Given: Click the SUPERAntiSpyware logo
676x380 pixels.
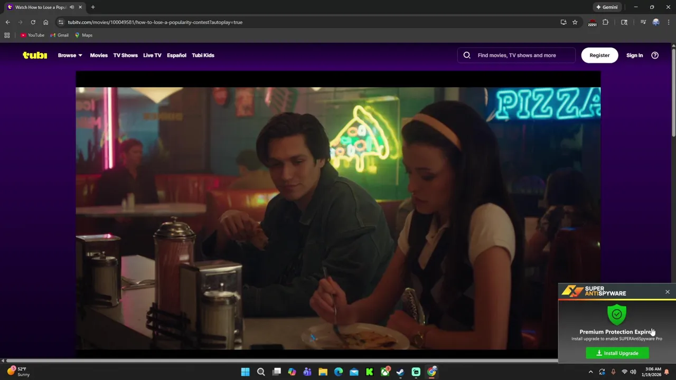Looking at the screenshot, I should click(x=594, y=291).
